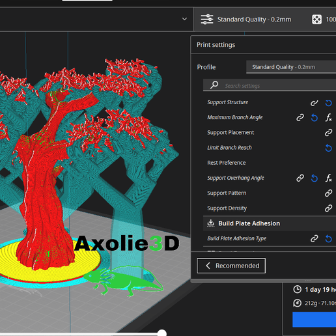Click the layer view slider handle
The width and height of the screenshot is (336, 336).
tap(161, 333)
